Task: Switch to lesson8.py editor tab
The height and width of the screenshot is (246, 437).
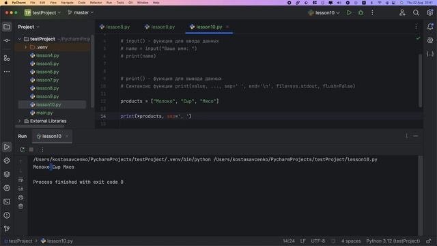Action: coord(115,27)
